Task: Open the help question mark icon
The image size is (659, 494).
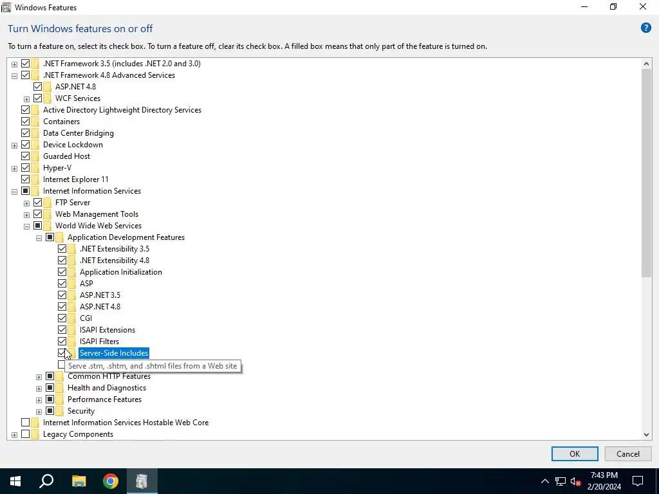Action: tap(645, 28)
